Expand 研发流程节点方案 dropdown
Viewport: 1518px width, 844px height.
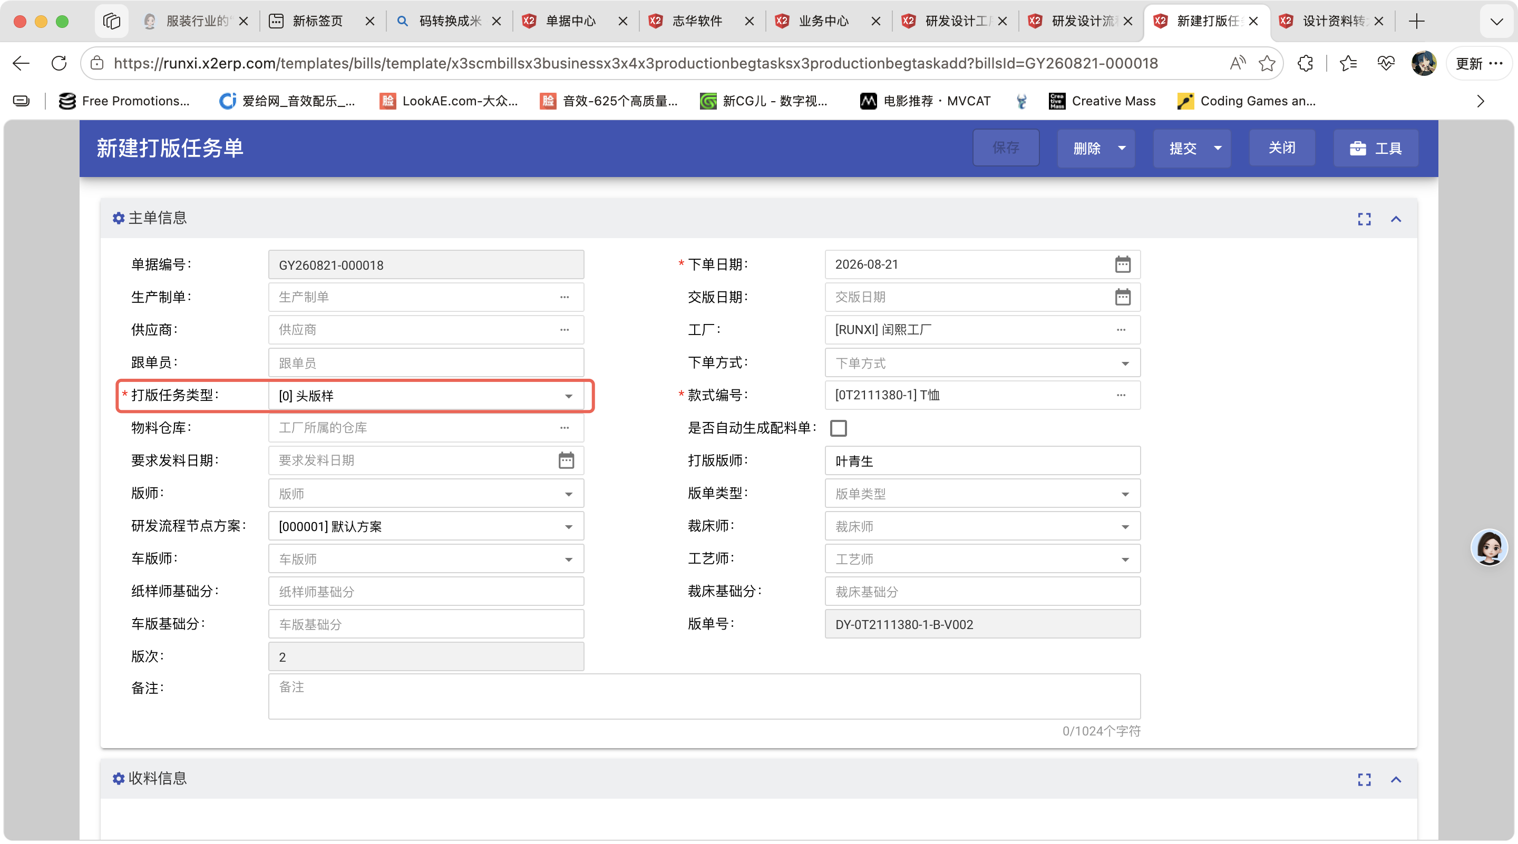coord(569,526)
